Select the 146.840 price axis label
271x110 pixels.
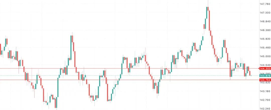pyautogui.click(x=265, y=21)
